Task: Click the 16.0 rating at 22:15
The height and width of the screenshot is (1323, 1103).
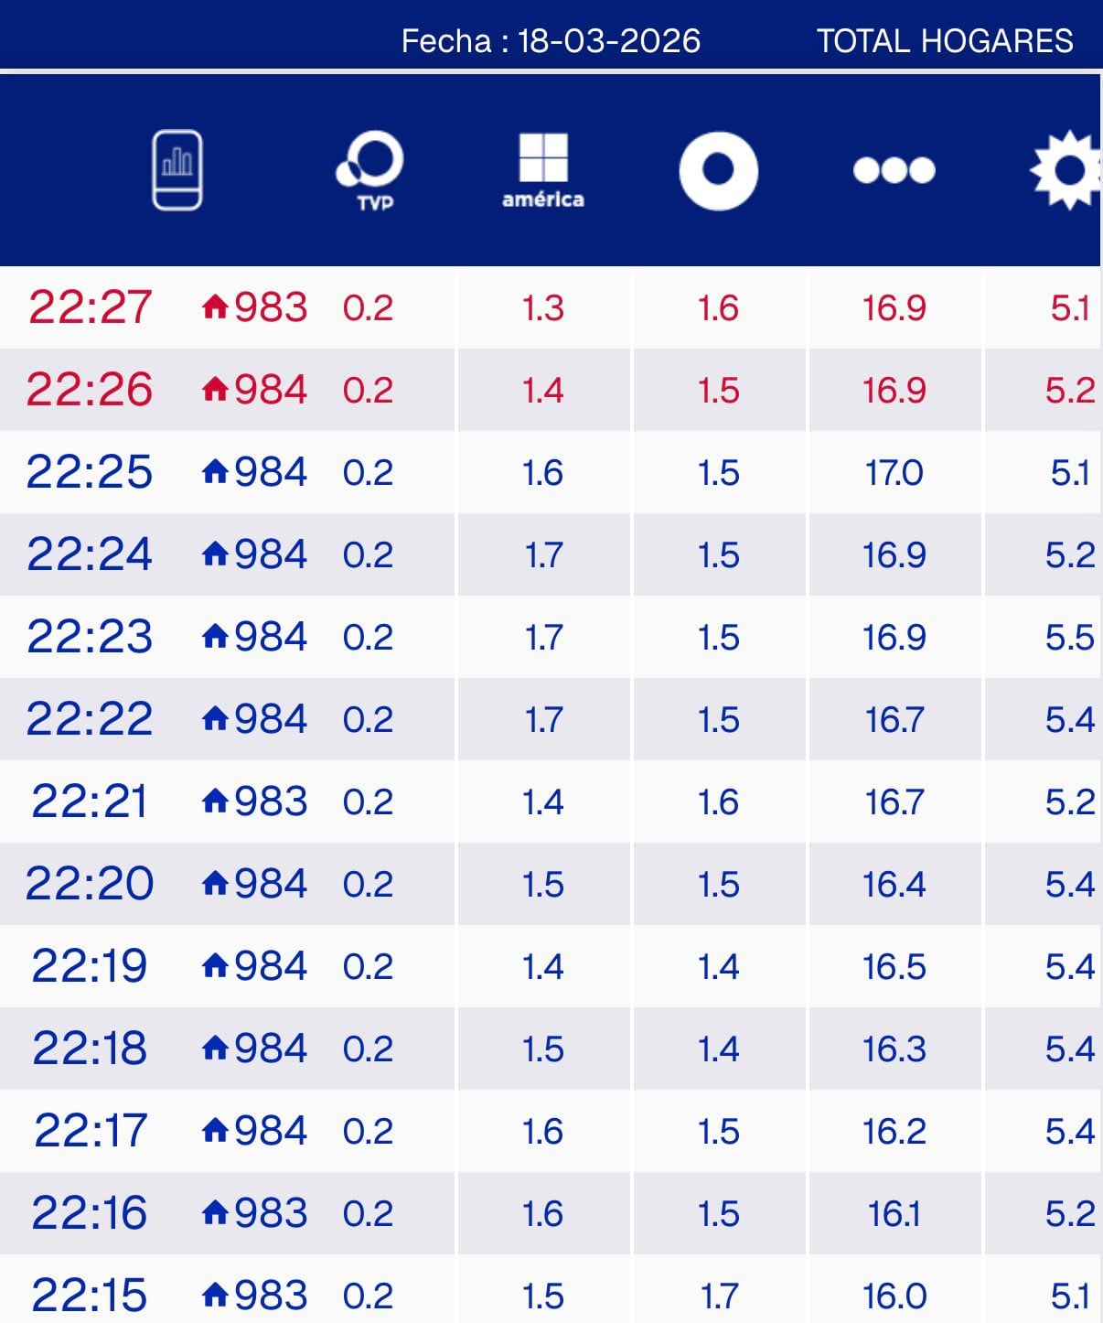Action: [894, 1296]
